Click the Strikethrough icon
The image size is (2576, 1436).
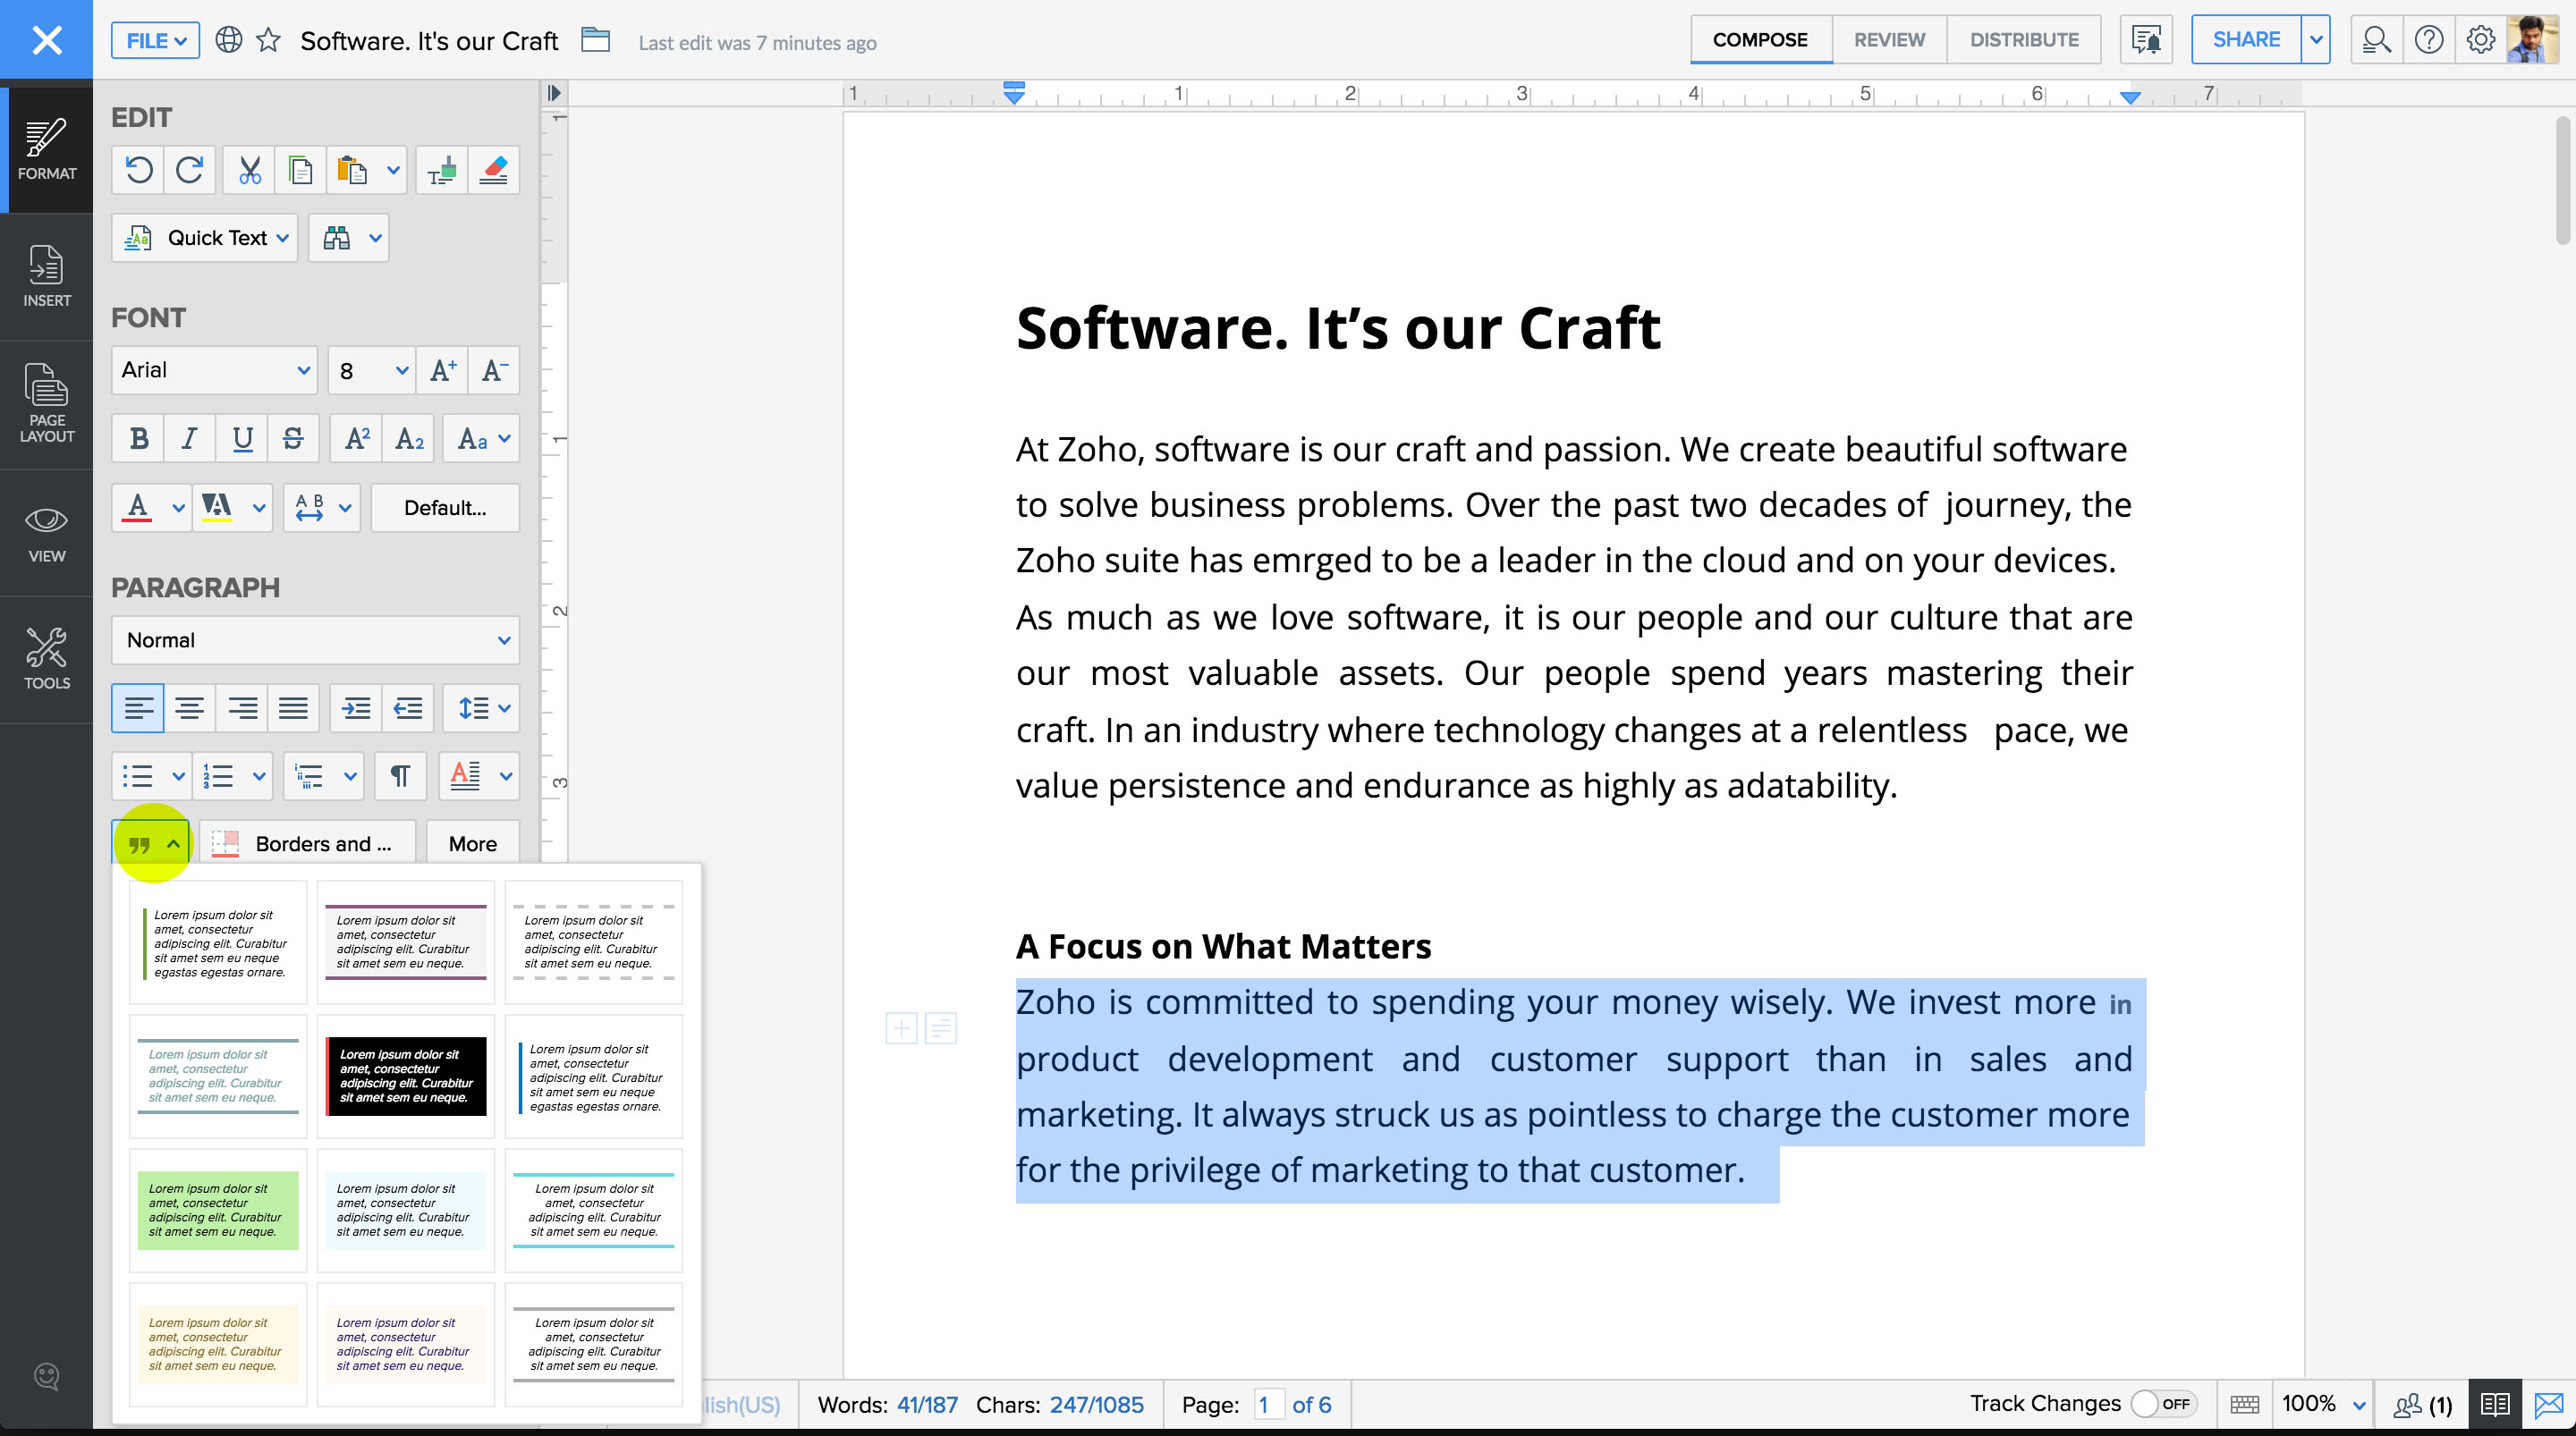point(293,438)
